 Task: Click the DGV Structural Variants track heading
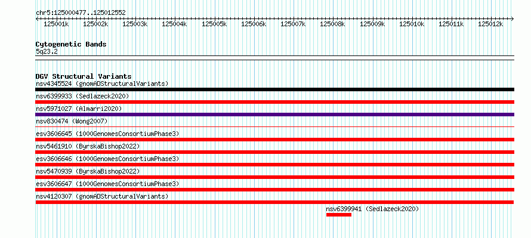tap(84, 76)
